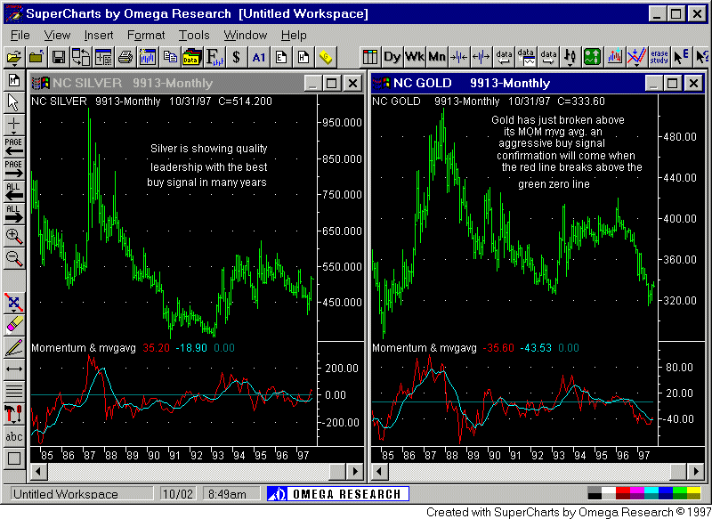Select the rectangle drawing tool
Viewport: 712px width, 519px height.
pos(14,458)
